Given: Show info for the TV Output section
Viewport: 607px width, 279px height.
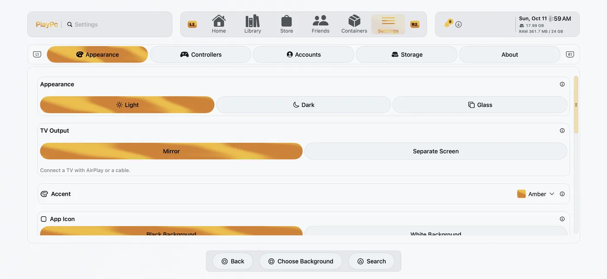Looking at the screenshot, I should 562,131.
